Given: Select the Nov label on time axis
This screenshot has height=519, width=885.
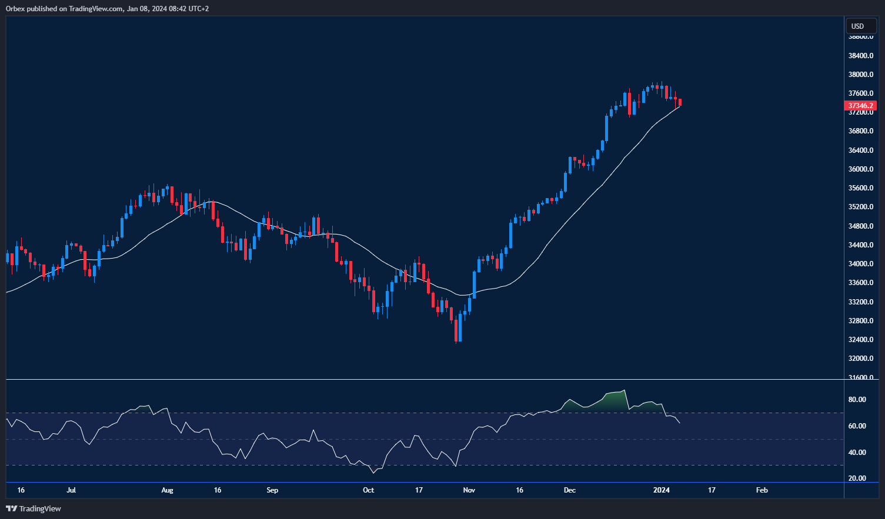Looking at the screenshot, I should 469,490.
